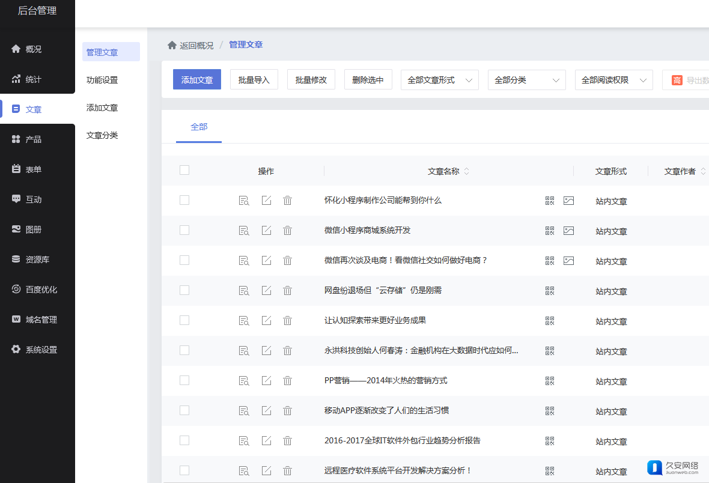Tick the 永洪科技创始人何春涛 row checkbox
709x483 pixels.
coord(184,350)
